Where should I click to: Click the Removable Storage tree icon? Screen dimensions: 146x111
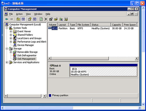(15, 52)
